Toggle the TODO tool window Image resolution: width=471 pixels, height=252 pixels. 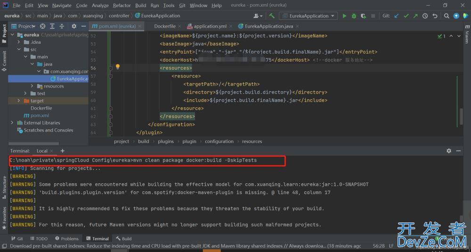click(x=39, y=239)
